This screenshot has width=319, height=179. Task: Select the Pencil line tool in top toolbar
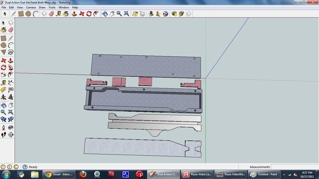pos(14,14)
